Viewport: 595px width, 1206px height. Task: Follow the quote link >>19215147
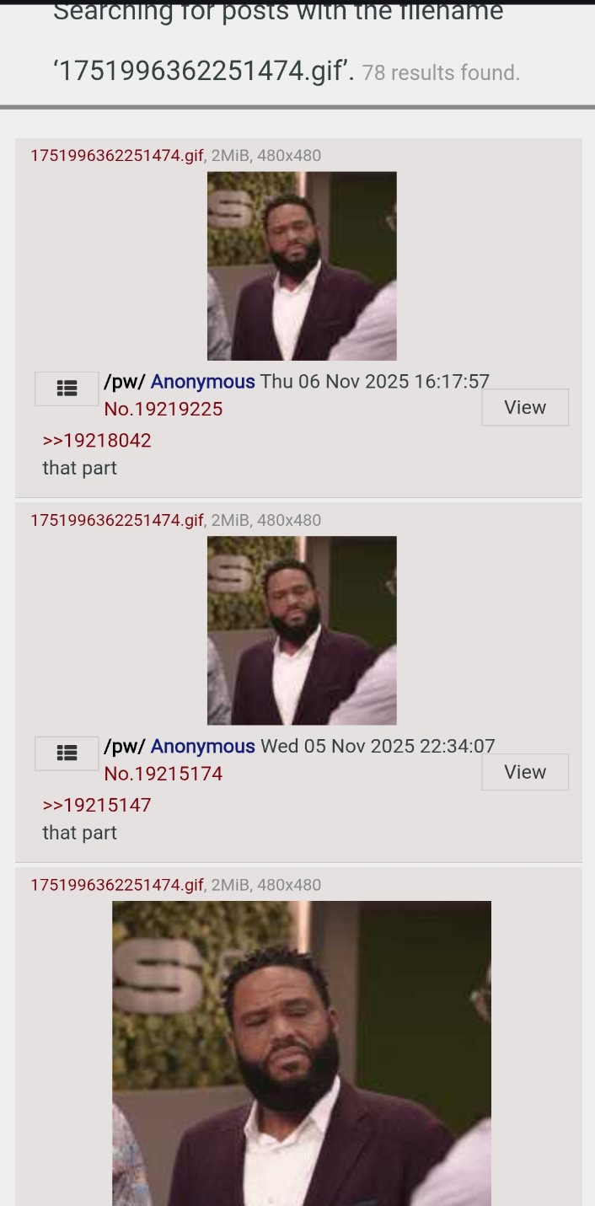coord(97,805)
